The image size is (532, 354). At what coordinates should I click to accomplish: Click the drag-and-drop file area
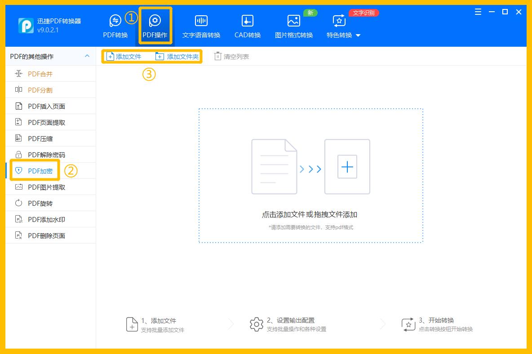pyautogui.click(x=310, y=175)
